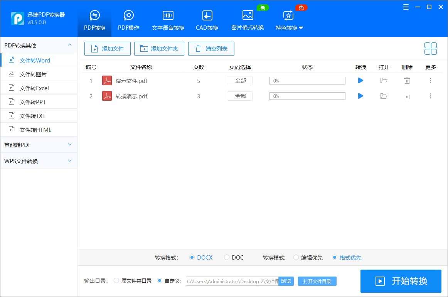Open the hamburger main menu icon

tap(406, 7)
